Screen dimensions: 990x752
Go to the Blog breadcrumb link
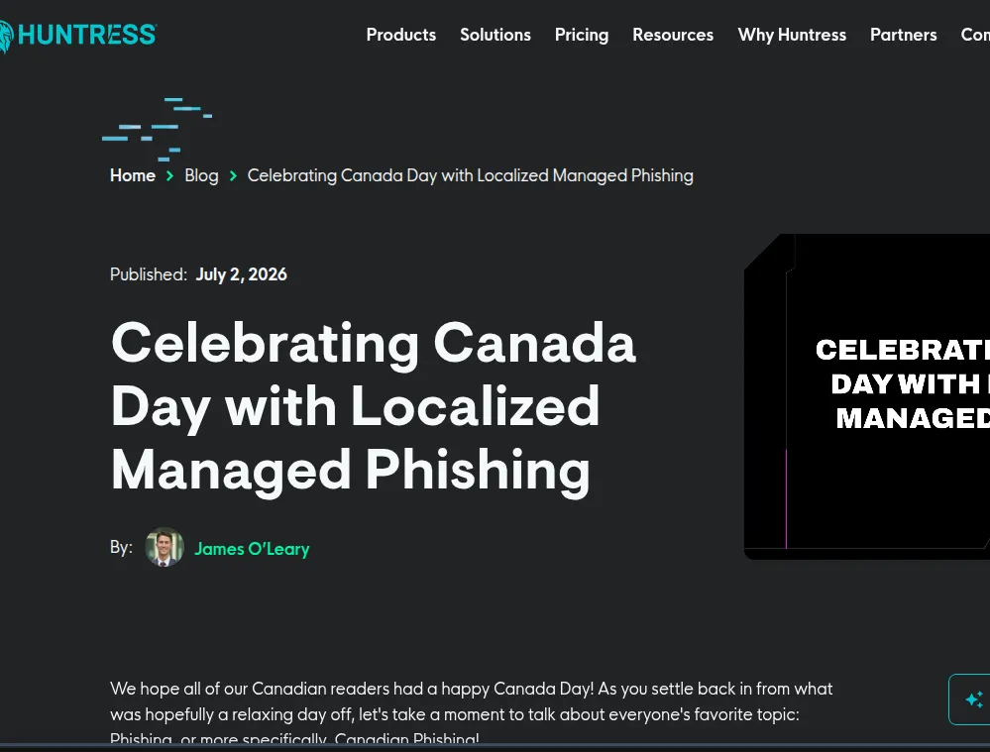(201, 175)
